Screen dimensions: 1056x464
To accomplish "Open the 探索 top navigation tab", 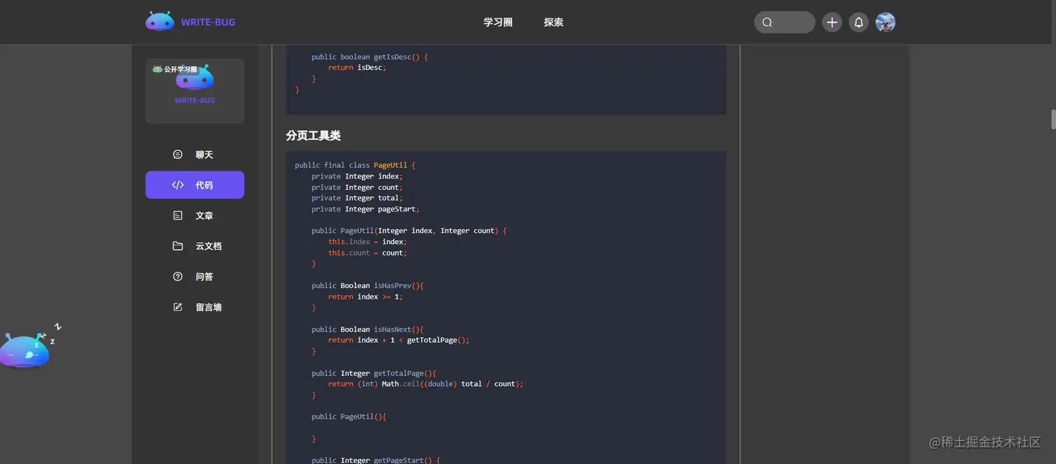I will (x=554, y=22).
